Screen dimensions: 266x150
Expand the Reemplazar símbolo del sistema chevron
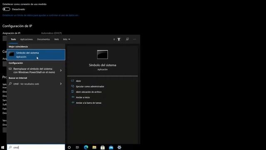point(61,70)
